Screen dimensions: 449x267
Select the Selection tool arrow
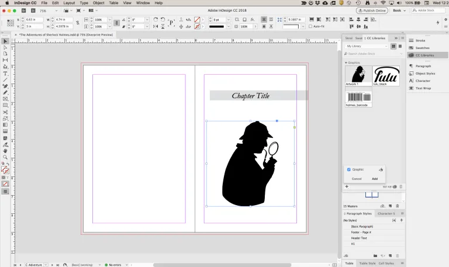point(5,41)
